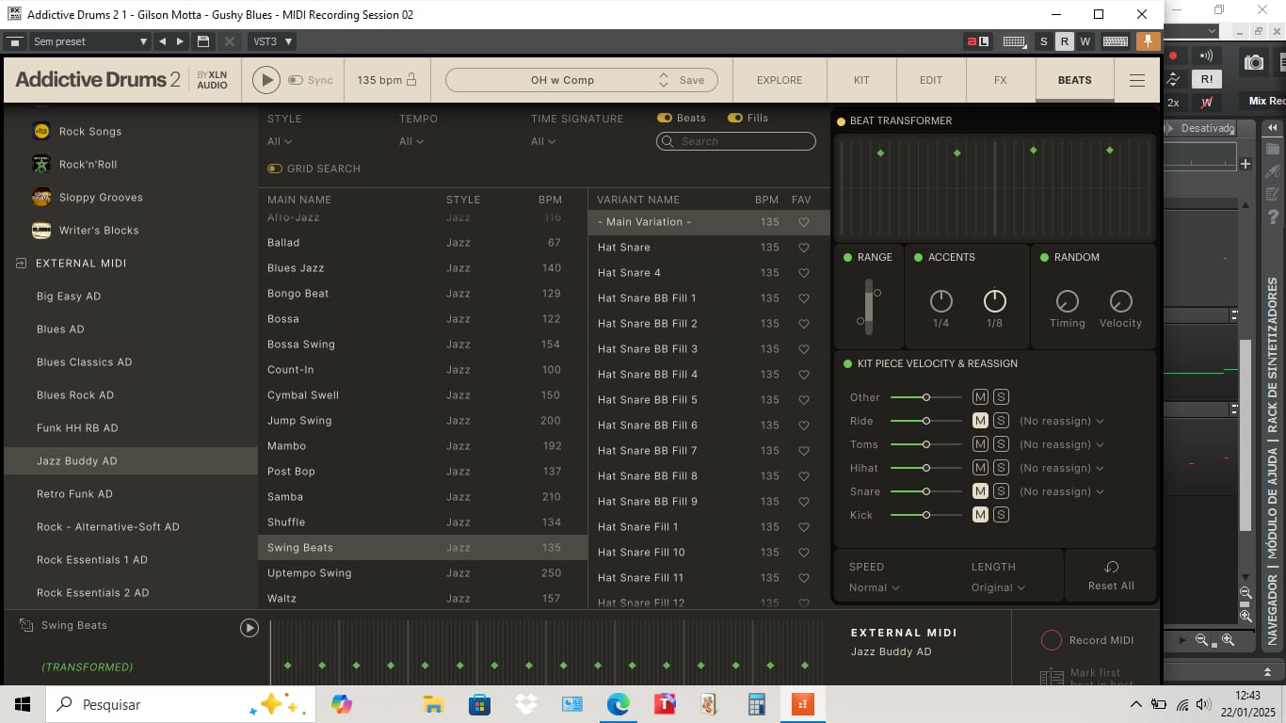Image resolution: width=1286 pixels, height=723 pixels.
Task: Play the Swing Beats preview button
Action: click(249, 627)
